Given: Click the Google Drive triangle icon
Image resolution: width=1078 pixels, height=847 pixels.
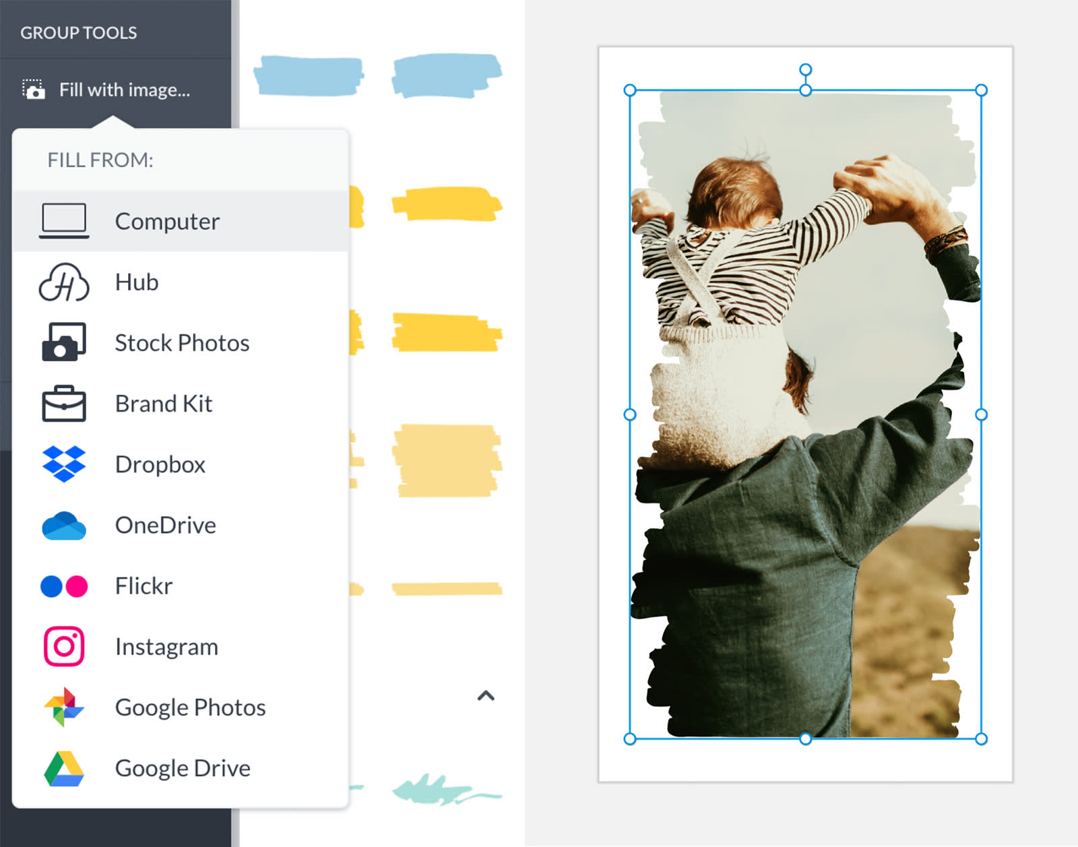Looking at the screenshot, I should pos(64,769).
